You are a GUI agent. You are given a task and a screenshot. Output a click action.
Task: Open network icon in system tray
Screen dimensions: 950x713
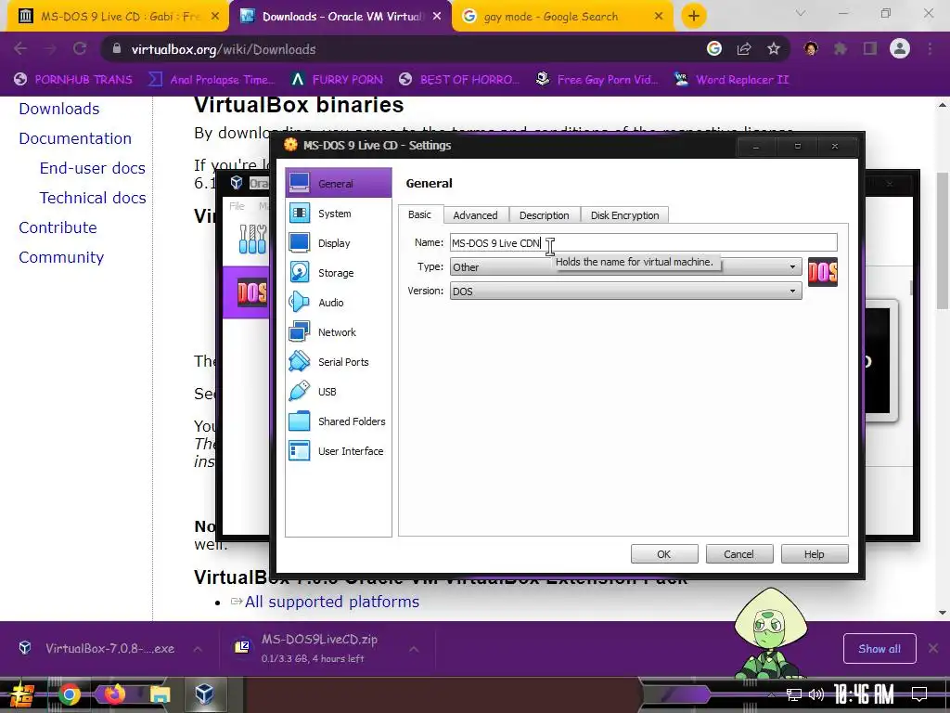(794, 694)
